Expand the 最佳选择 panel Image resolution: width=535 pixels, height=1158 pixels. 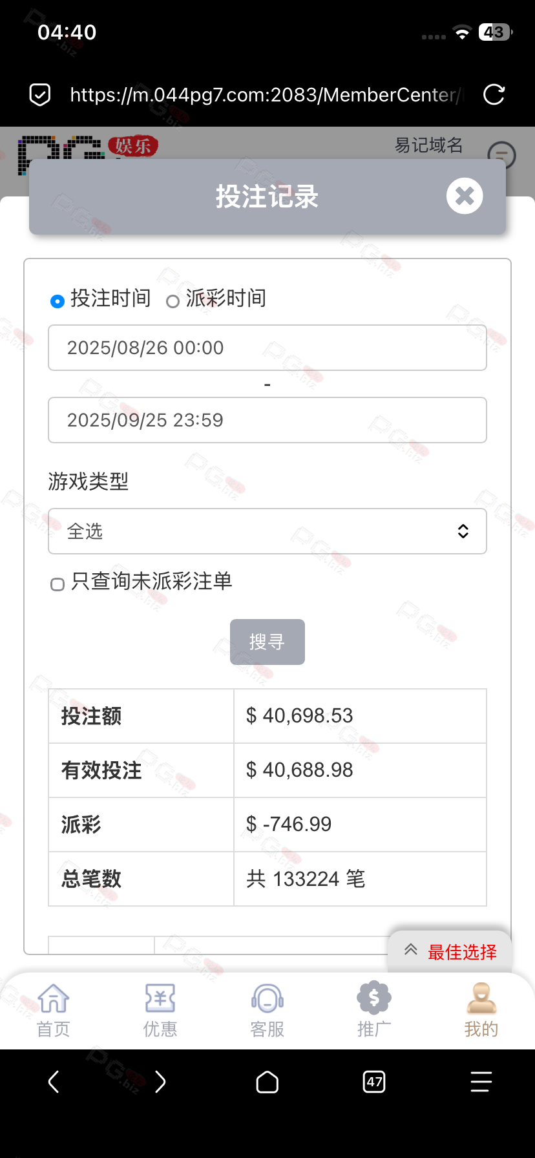pos(451,951)
